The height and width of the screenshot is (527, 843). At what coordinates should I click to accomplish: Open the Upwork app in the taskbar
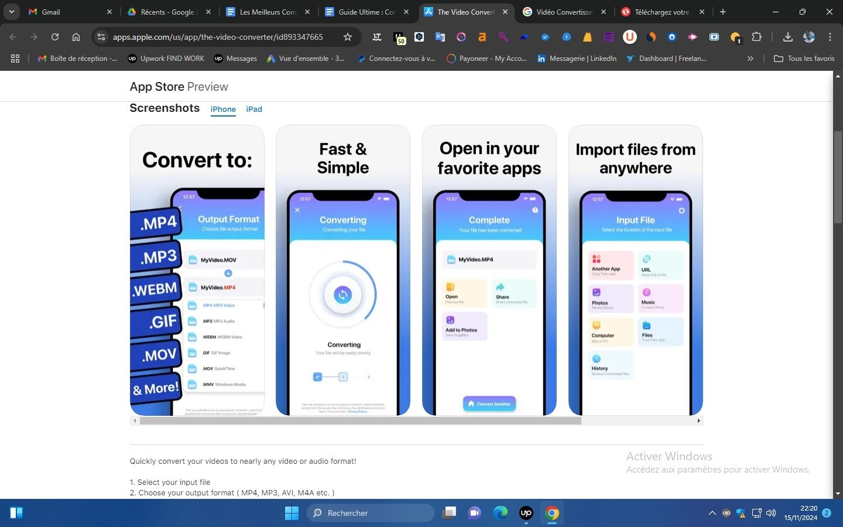(526, 513)
